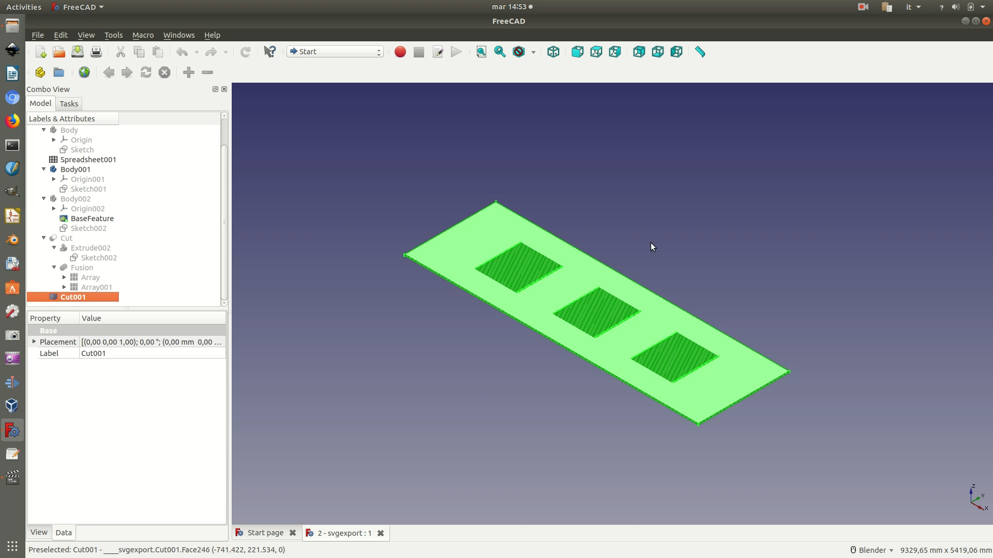This screenshot has height=558, width=993.
Task: Collapse the Body001 tree node
Action: 44,169
